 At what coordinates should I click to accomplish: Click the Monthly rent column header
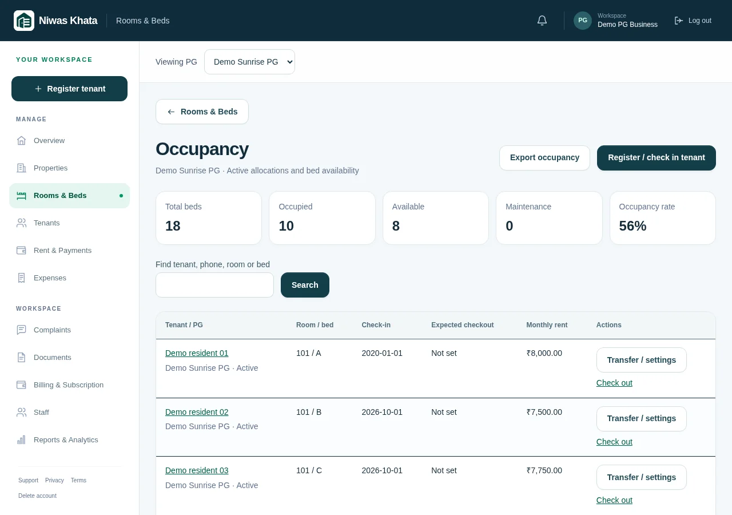tap(547, 325)
